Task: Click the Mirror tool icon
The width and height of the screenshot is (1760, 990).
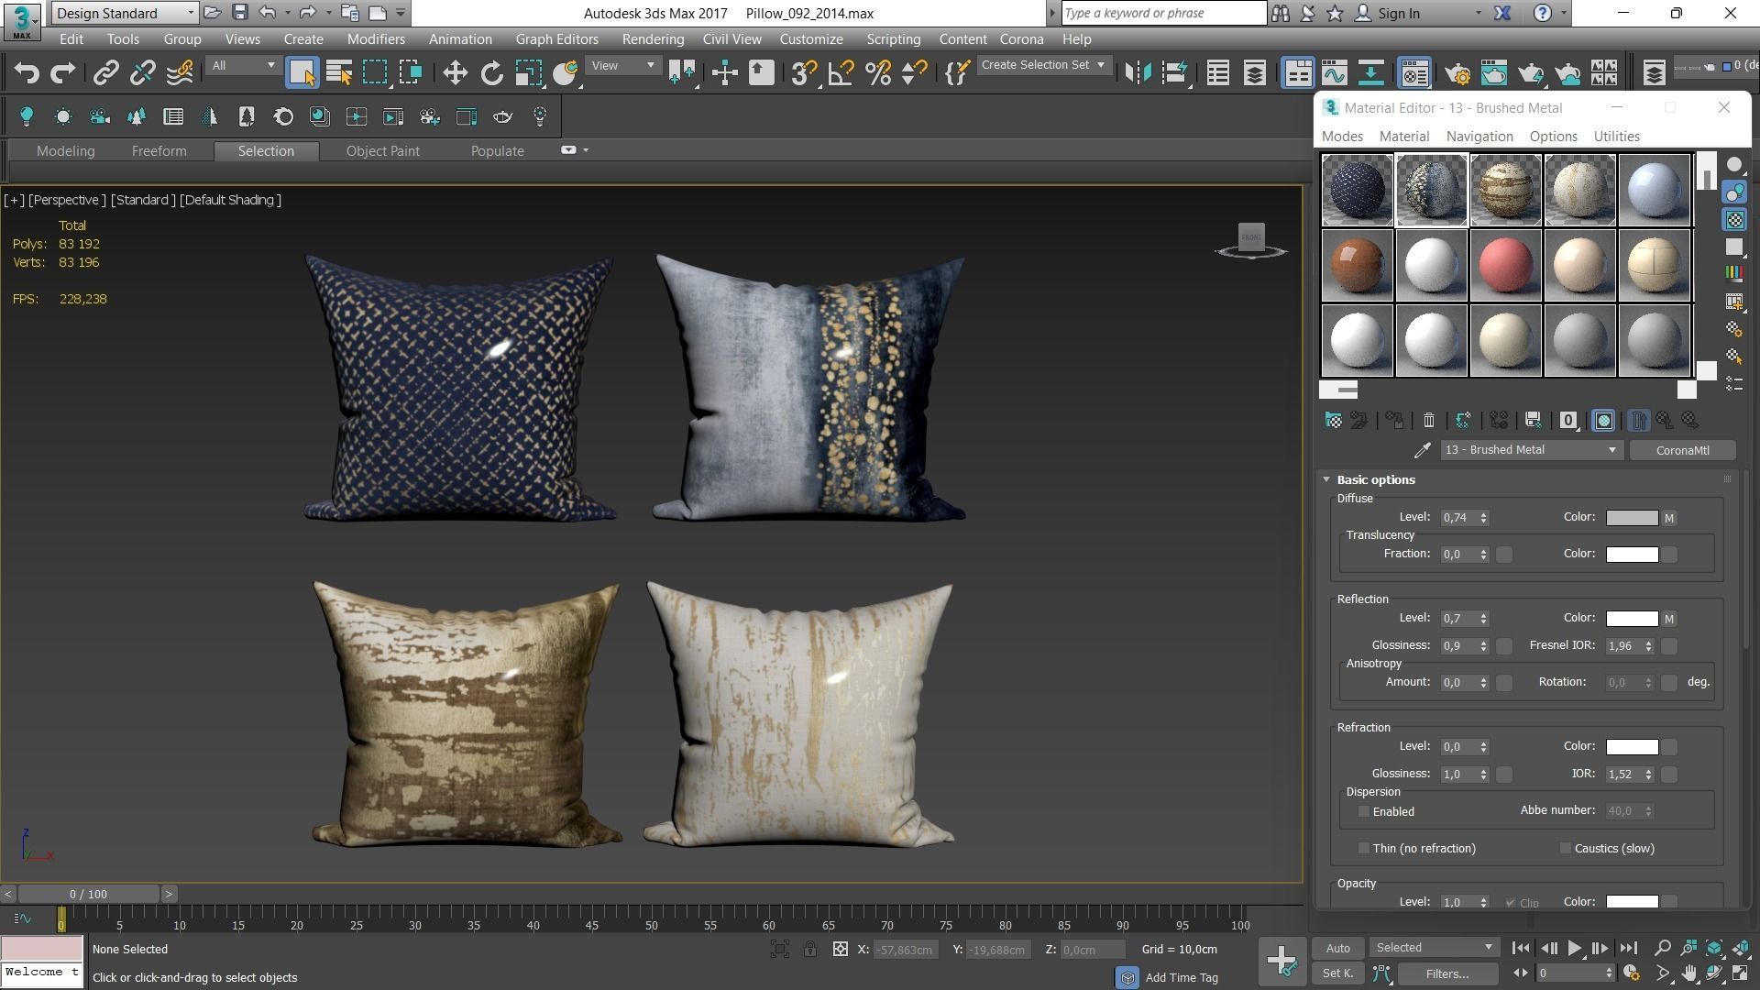Action: point(1138,73)
